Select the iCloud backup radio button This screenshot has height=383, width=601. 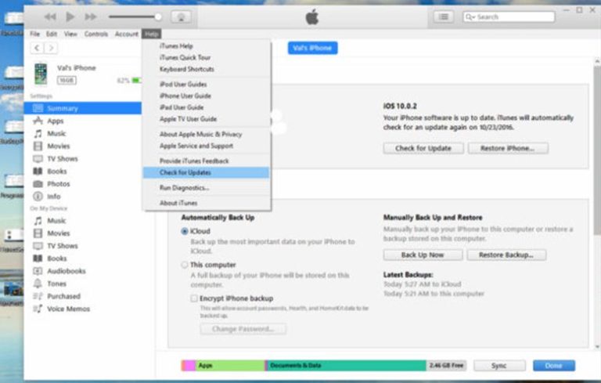[x=185, y=232]
